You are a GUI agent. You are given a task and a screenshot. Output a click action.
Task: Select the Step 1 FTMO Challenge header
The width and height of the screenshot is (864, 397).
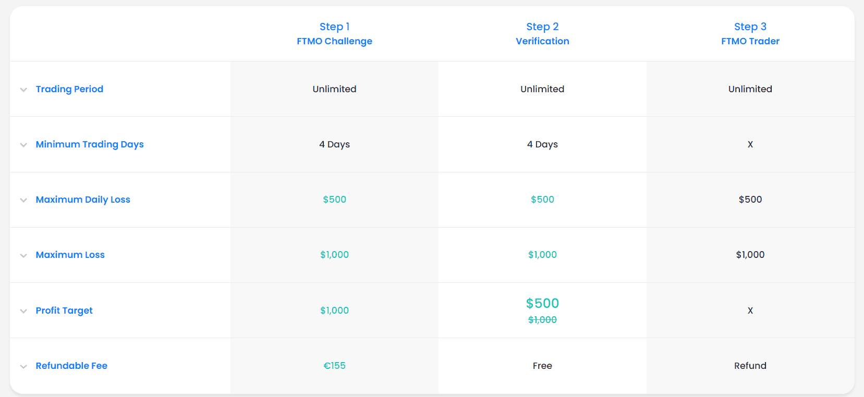[x=334, y=34]
